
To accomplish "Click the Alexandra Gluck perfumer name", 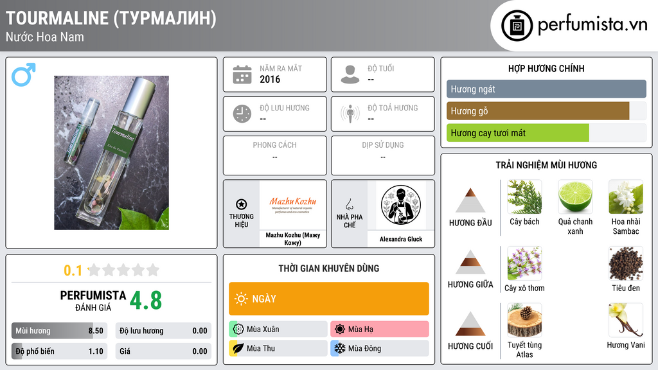I will pos(401,239).
